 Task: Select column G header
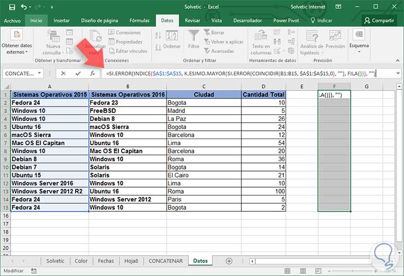pyautogui.click(x=366, y=87)
